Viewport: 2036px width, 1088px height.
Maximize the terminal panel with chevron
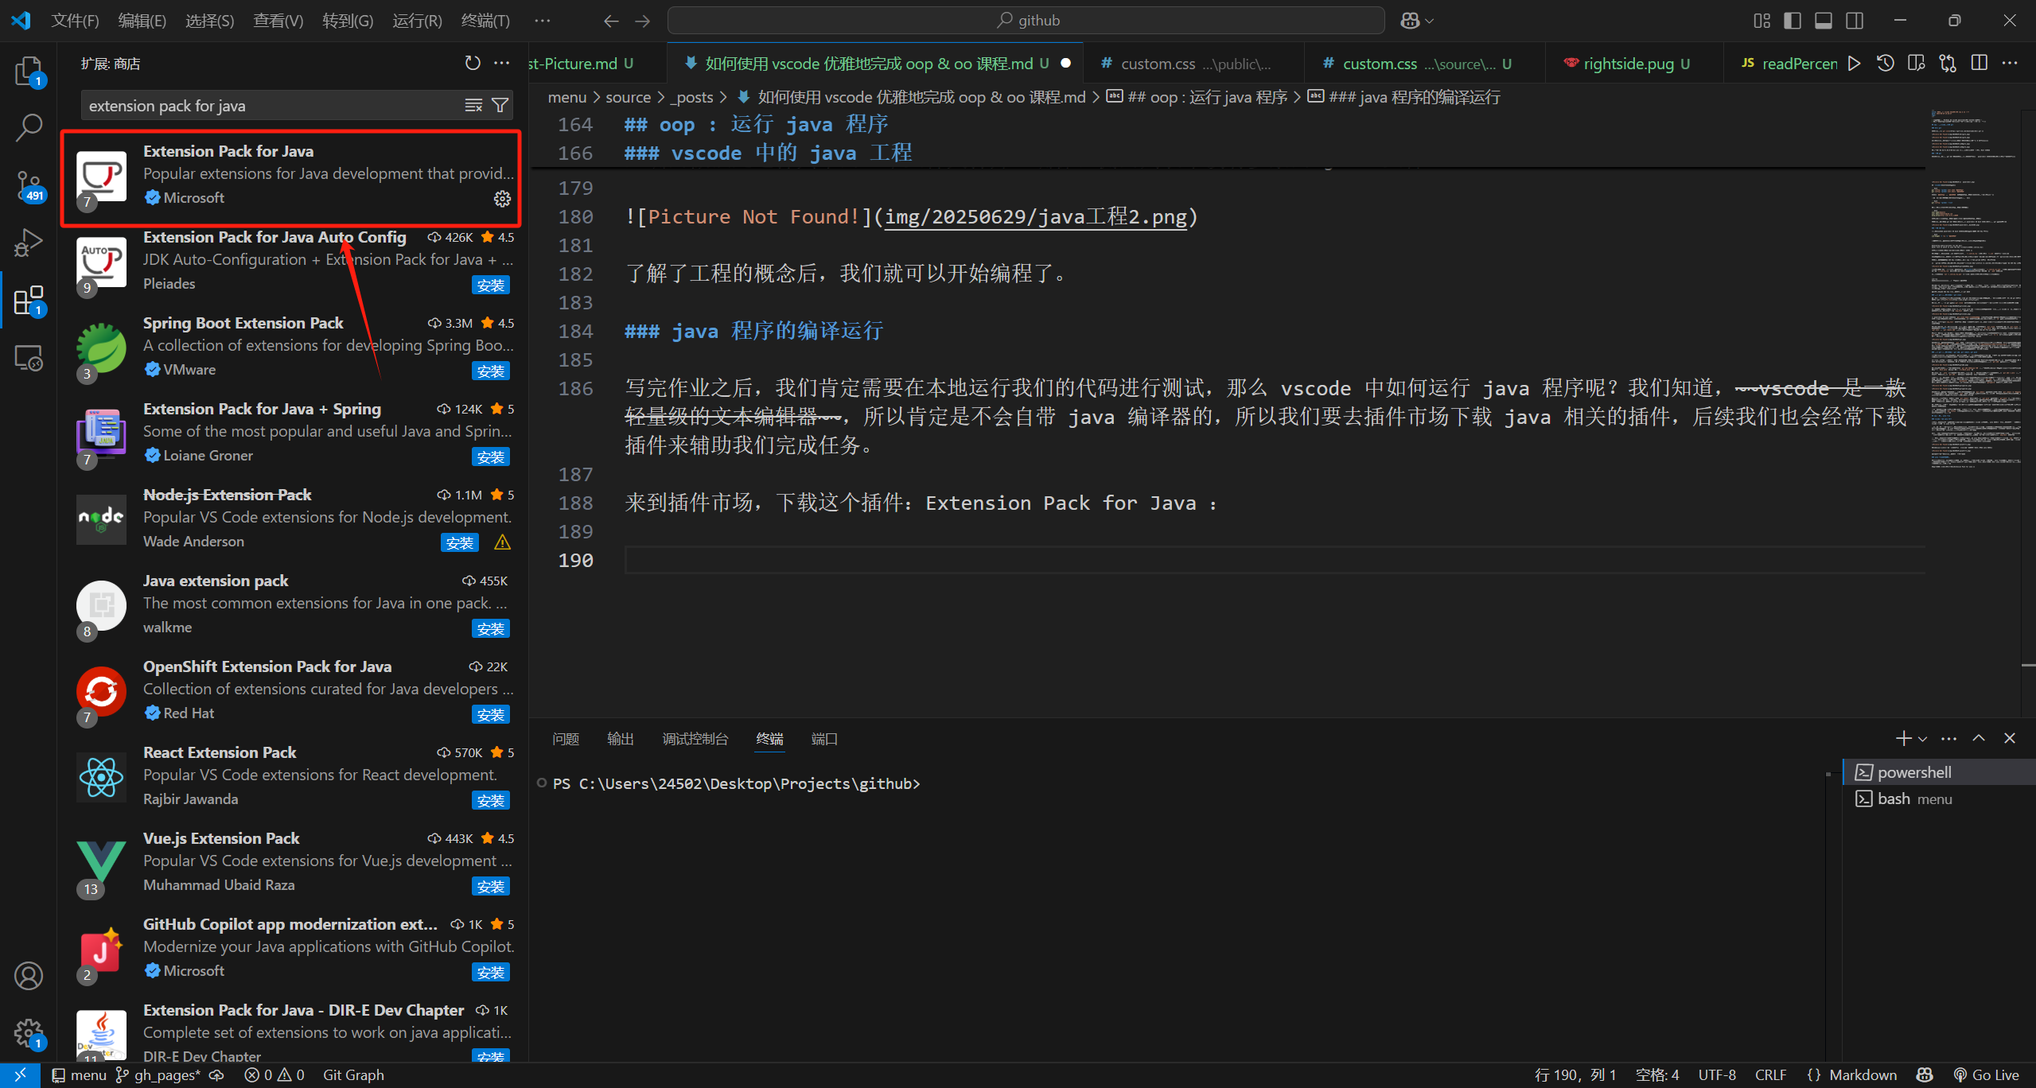point(1979,738)
